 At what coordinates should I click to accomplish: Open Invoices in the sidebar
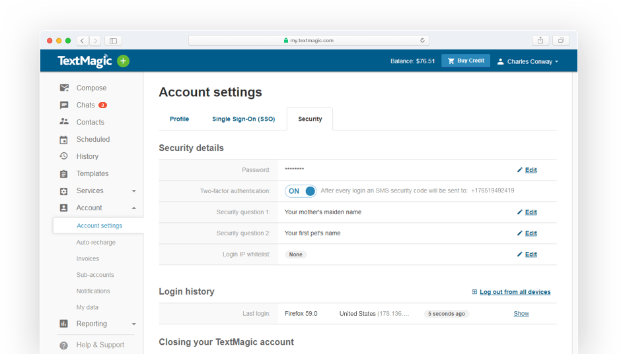click(x=87, y=258)
